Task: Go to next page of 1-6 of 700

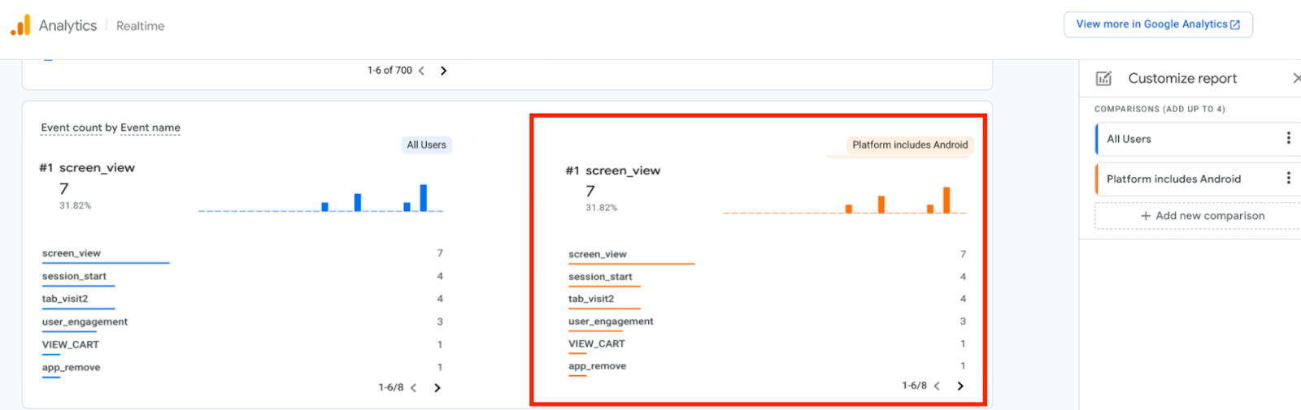Action: coord(443,71)
